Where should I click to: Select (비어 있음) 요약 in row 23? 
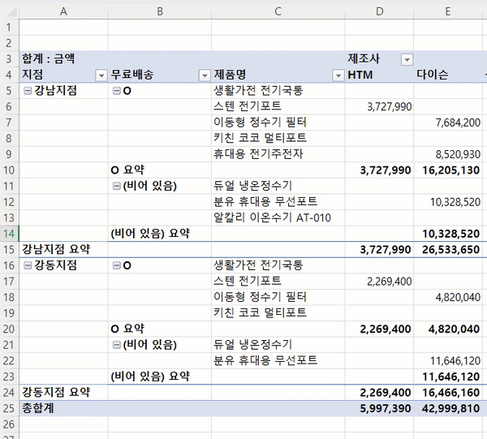(160, 377)
